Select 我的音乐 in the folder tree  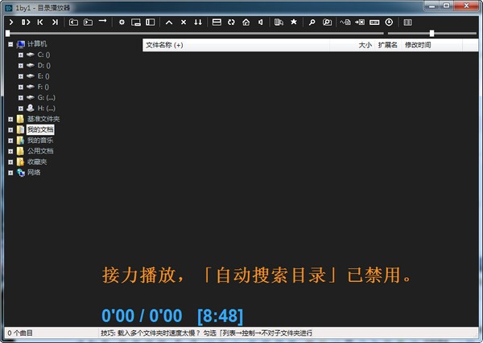click(39, 140)
